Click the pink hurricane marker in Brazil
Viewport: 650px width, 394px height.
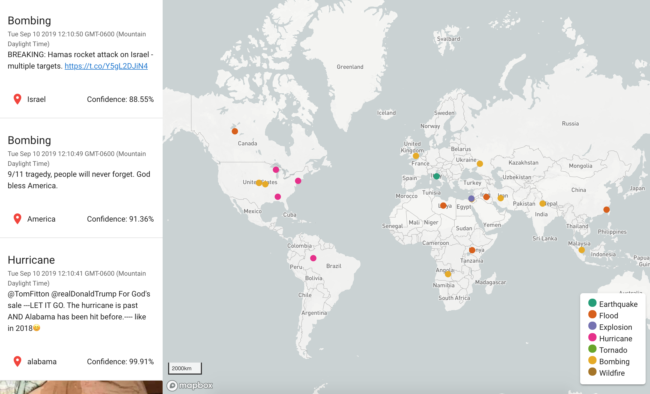point(313,258)
